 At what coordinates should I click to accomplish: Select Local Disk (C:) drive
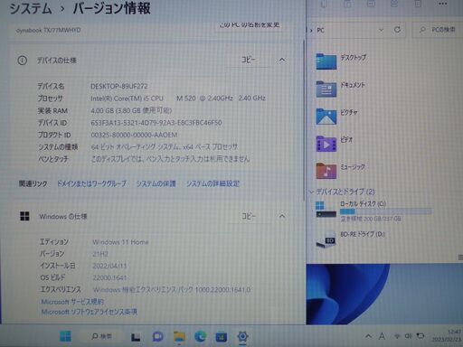[373, 211]
